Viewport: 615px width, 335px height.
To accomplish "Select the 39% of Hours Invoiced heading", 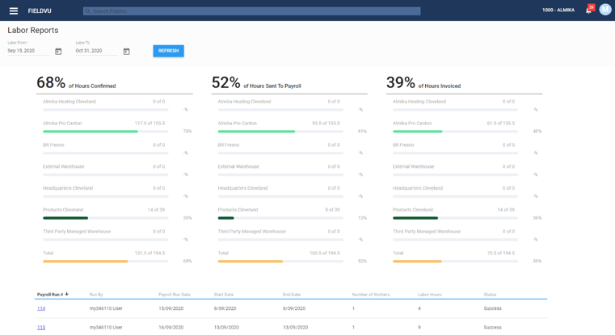I will tap(423, 83).
